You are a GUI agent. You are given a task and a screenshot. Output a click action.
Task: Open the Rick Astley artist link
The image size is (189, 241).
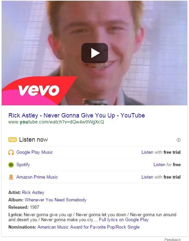33,192
